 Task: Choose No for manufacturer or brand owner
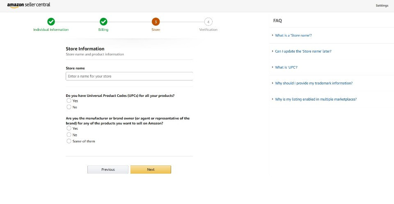pos(69,135)
